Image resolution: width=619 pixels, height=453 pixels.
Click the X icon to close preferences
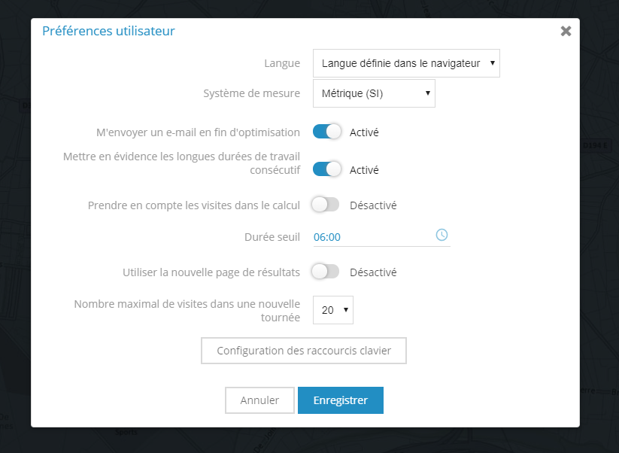click(x=566, y=31)
